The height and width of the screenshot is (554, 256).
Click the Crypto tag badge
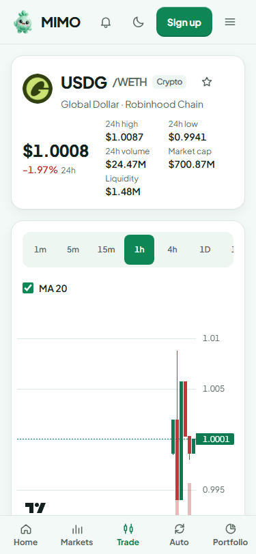[169, 82]
